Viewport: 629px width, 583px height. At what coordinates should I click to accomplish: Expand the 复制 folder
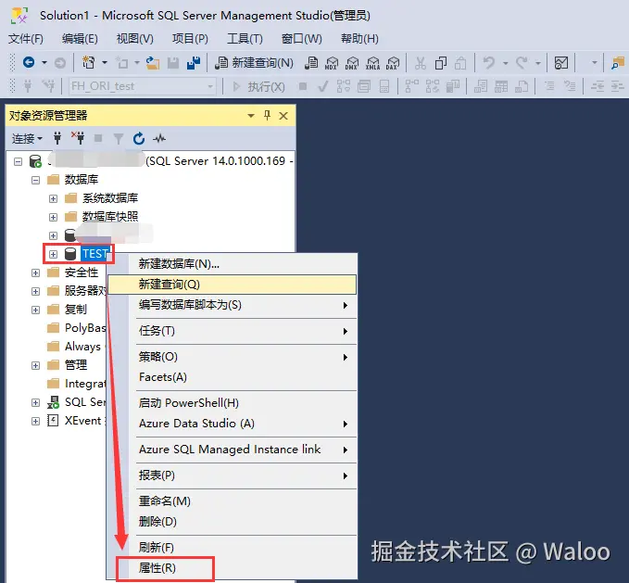(x=36, y=310)
